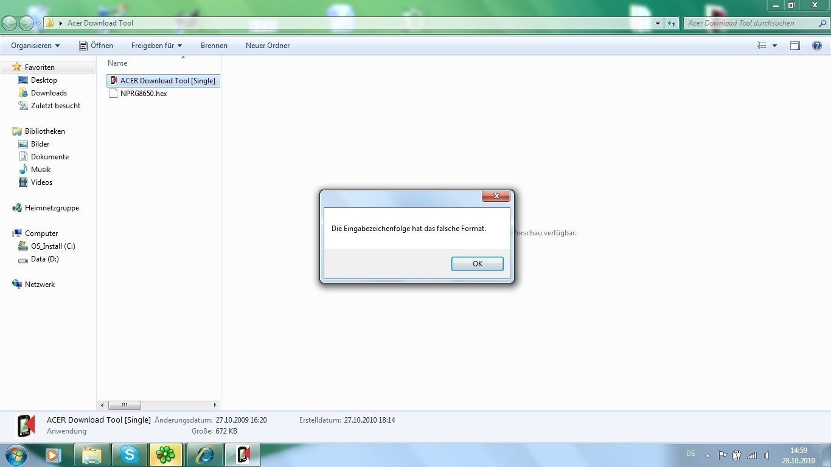Open Windows Media Player from the taskbar

[x=54, y=455]
